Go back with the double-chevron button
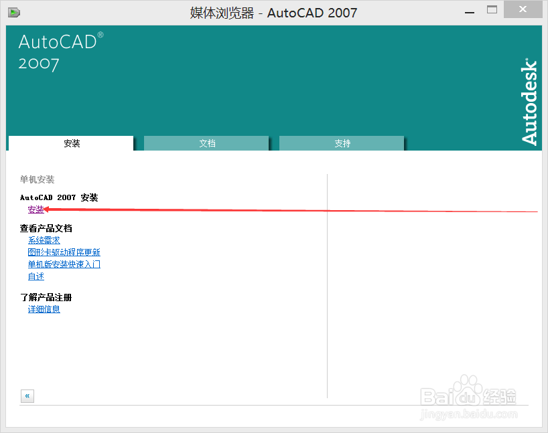 pyautogui.click(x=27, y=396)
